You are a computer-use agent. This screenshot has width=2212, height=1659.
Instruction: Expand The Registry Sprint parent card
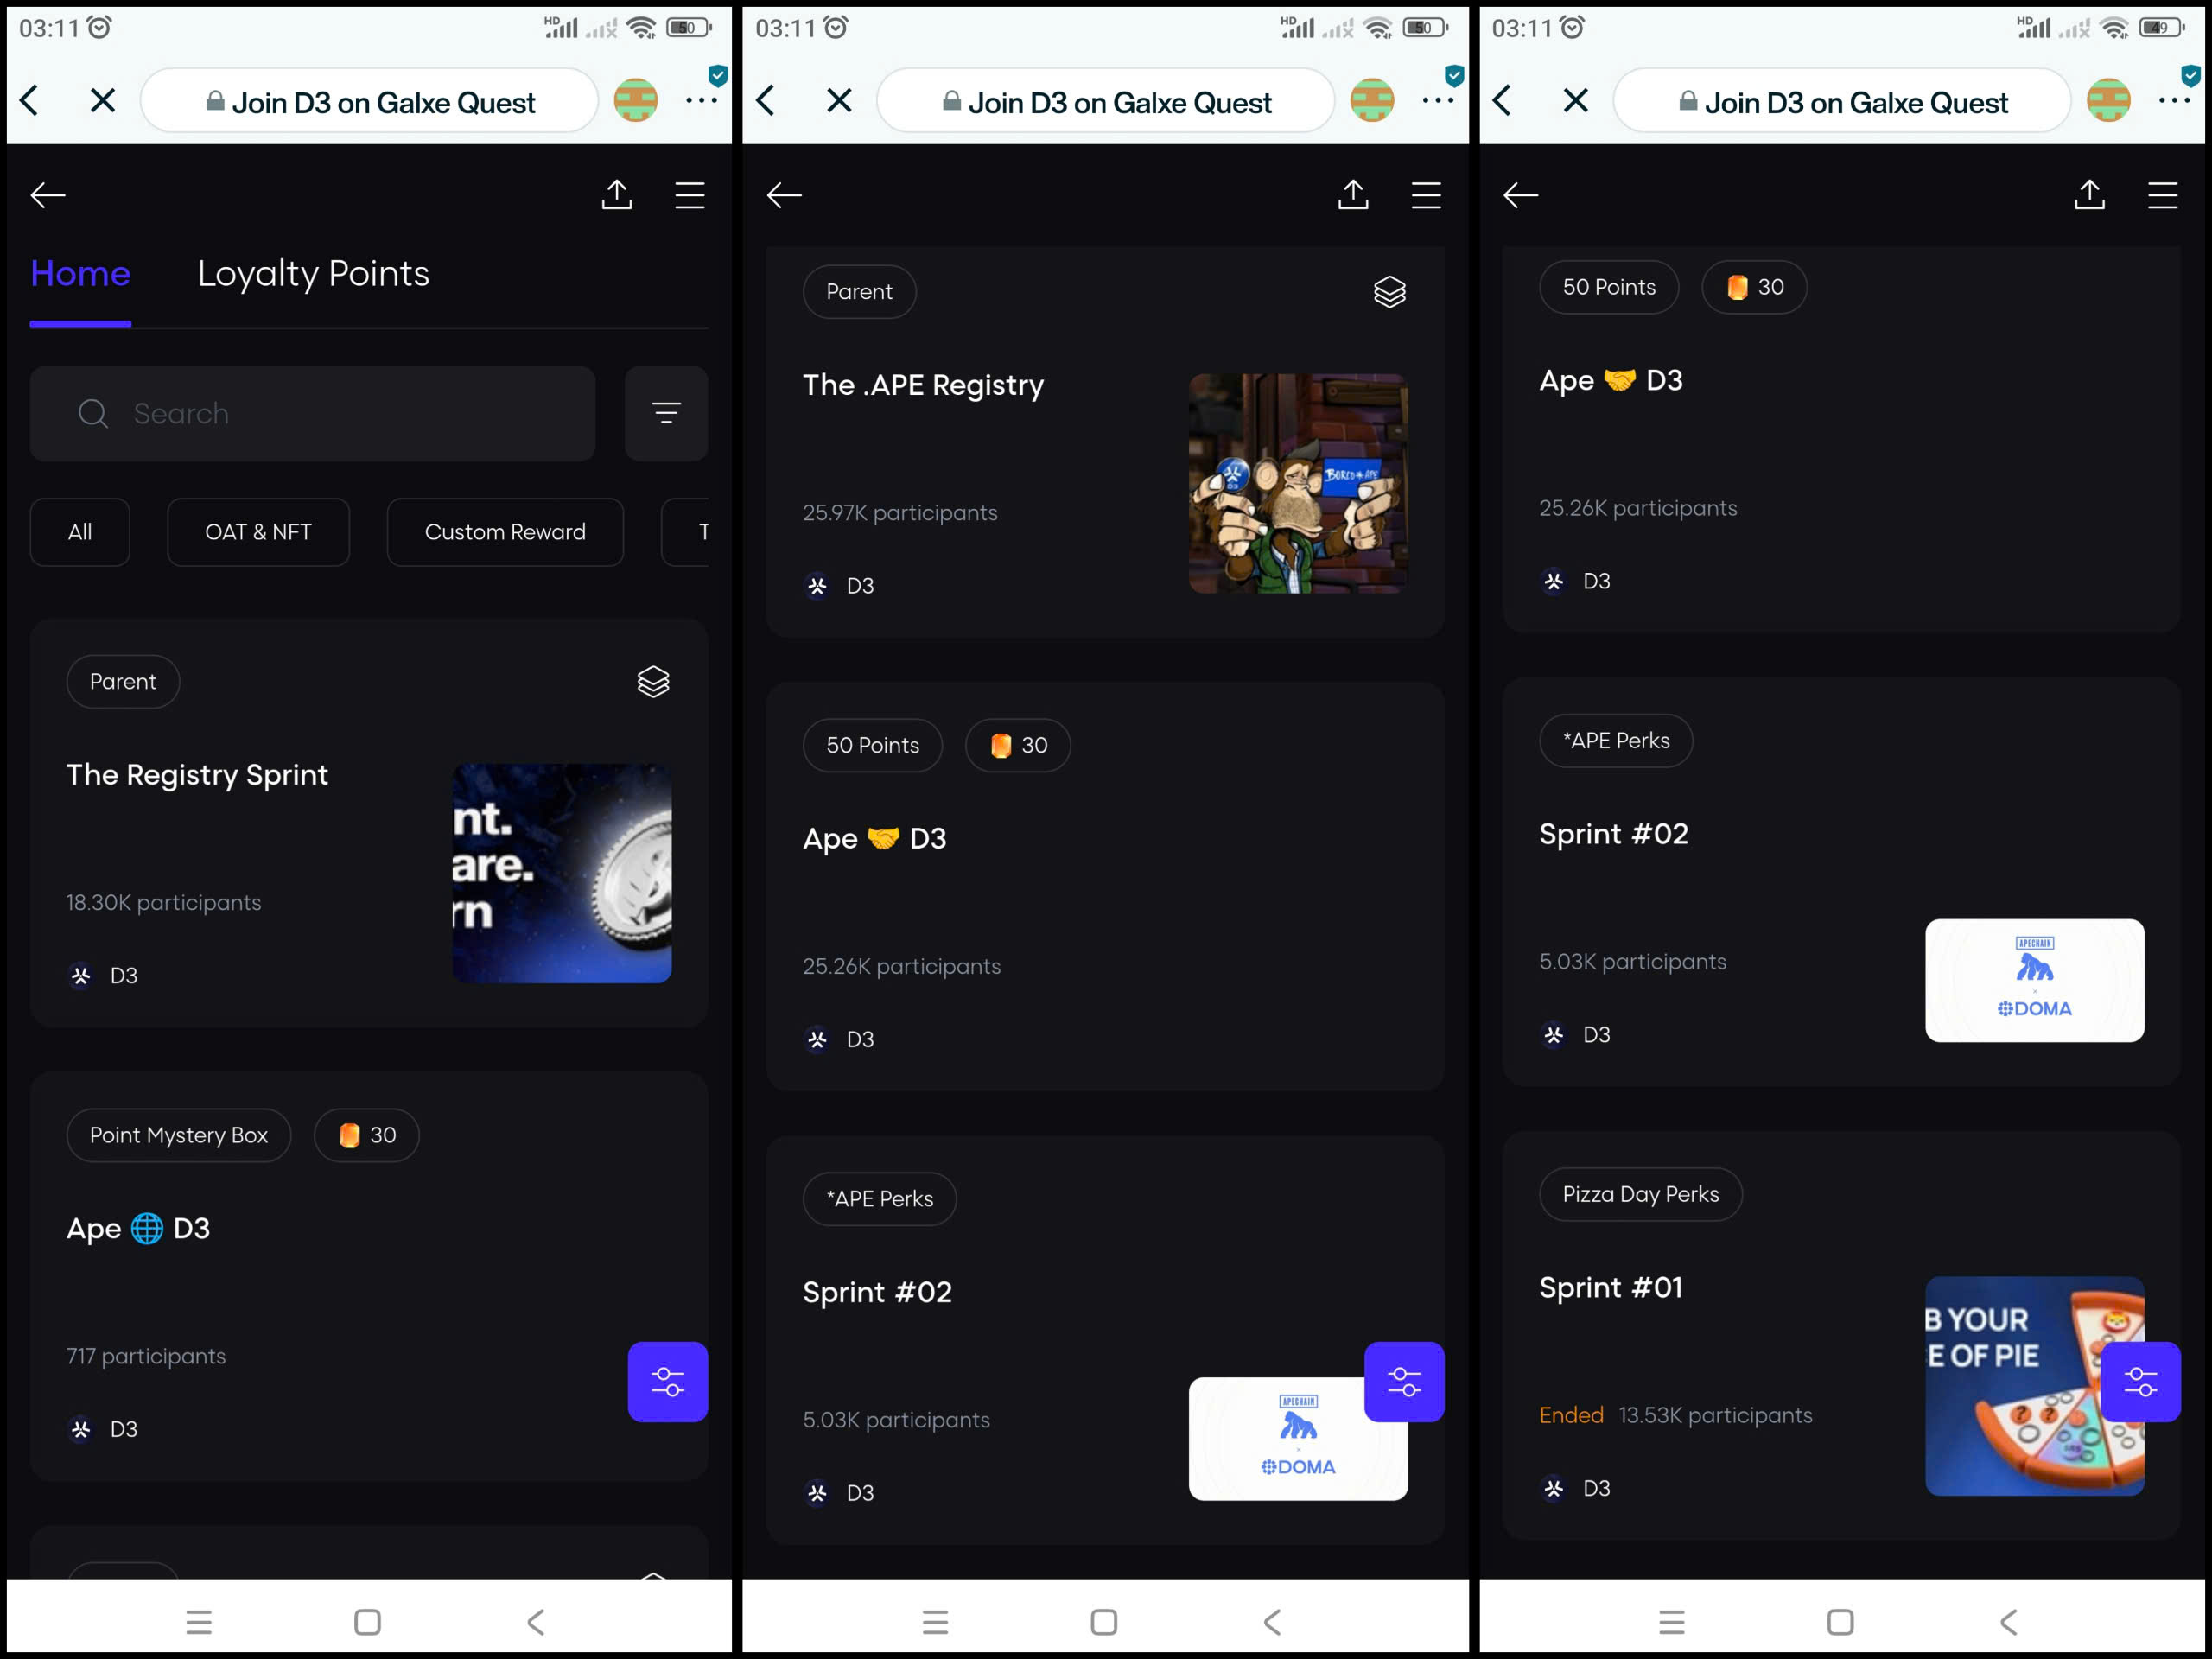click(x=197, y=775)
